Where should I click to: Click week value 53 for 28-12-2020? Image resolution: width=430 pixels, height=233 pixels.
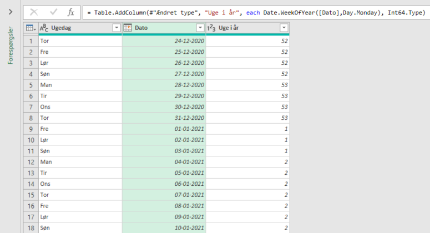coord(247,85)
